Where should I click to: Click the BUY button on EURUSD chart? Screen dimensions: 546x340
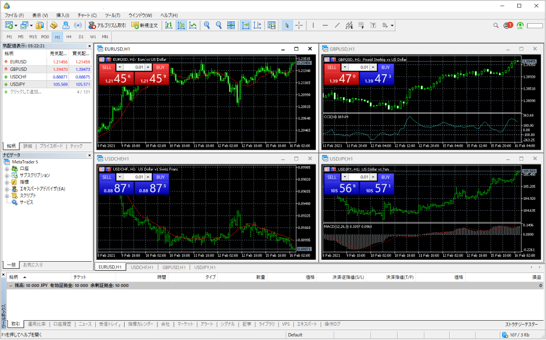[160, 67]
